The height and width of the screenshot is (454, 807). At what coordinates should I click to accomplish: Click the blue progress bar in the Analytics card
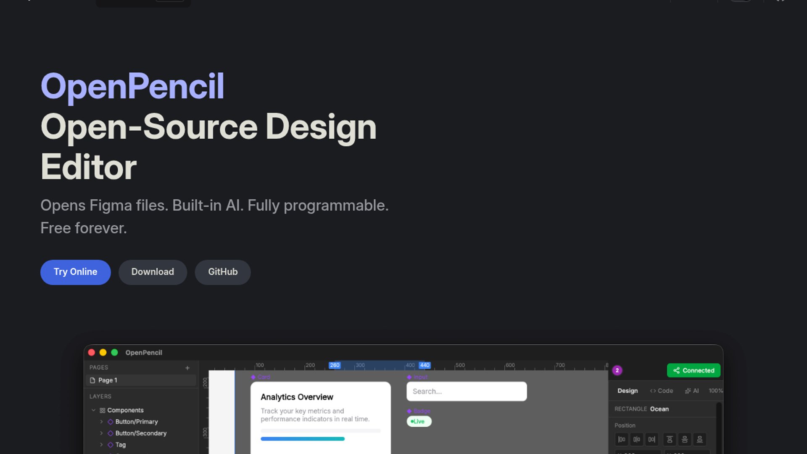[302, 439]
